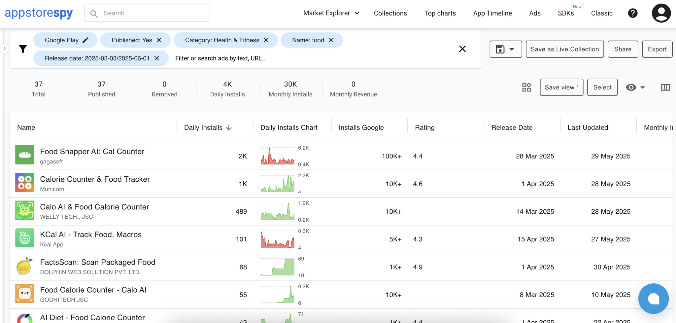Expand the Market Explorer dropdown
The width and height of the screenshot is (676, 323).
click(331, 13)
